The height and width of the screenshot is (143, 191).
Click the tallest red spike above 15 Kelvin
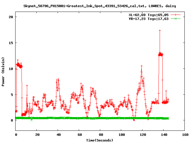point(160,30)
